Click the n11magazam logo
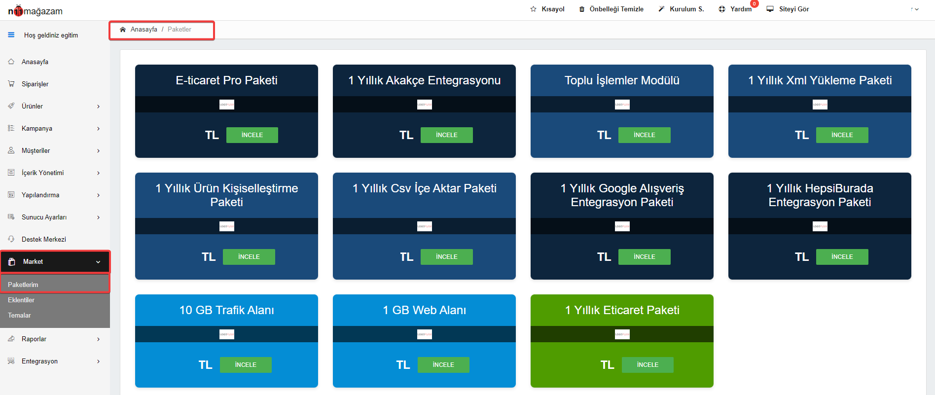Viewport: 935px width, 395px height. (x=35, y=11)
